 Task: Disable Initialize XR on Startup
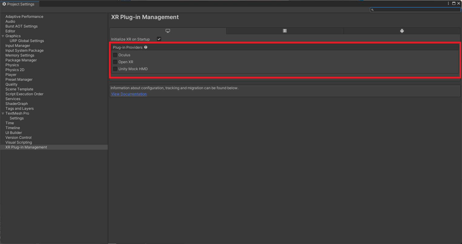[x=159, y=39]
